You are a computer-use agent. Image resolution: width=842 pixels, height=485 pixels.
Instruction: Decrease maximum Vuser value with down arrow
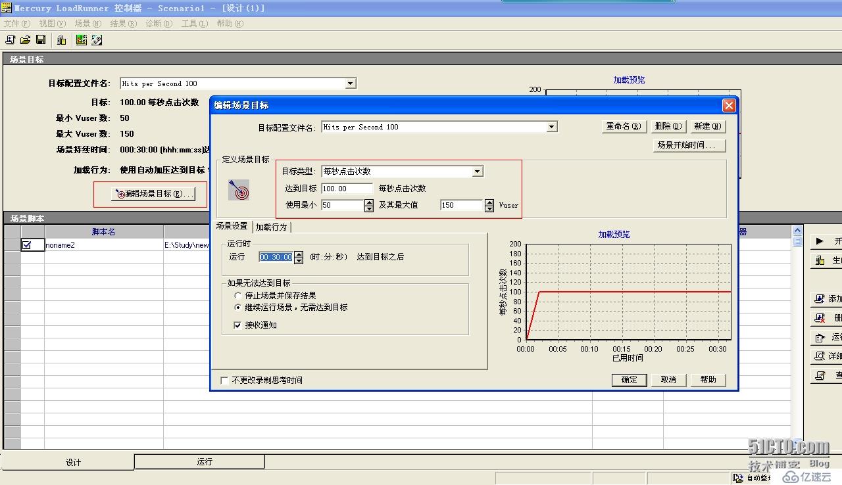489,208
